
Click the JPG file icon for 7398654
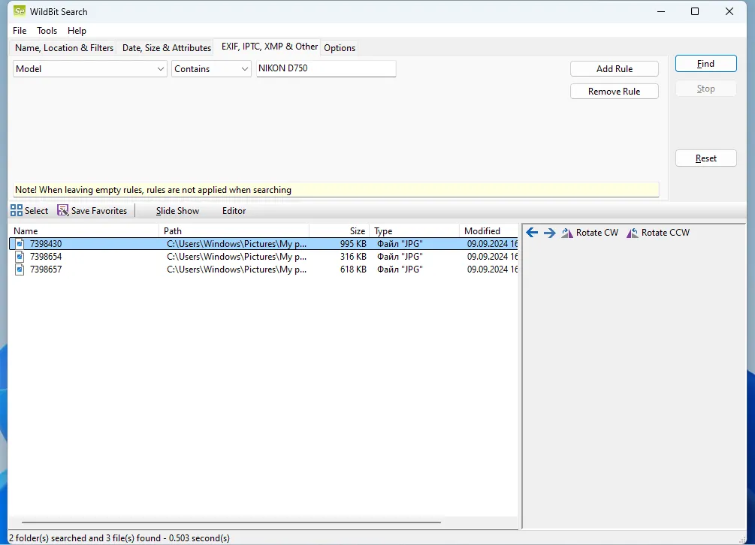(20, 257)
